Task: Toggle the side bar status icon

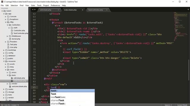Action: point(2,105)
